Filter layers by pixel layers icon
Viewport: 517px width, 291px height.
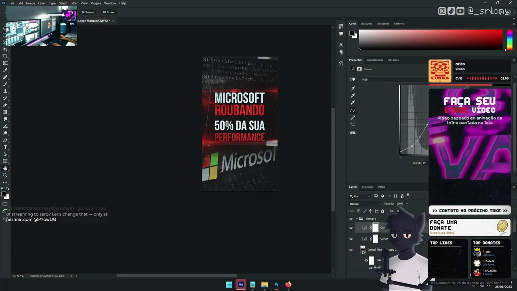[376, 196]
